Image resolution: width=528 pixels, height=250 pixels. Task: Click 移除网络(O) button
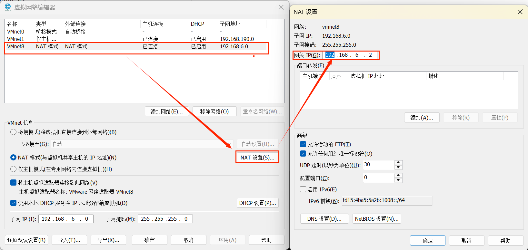tap(214, 111)
